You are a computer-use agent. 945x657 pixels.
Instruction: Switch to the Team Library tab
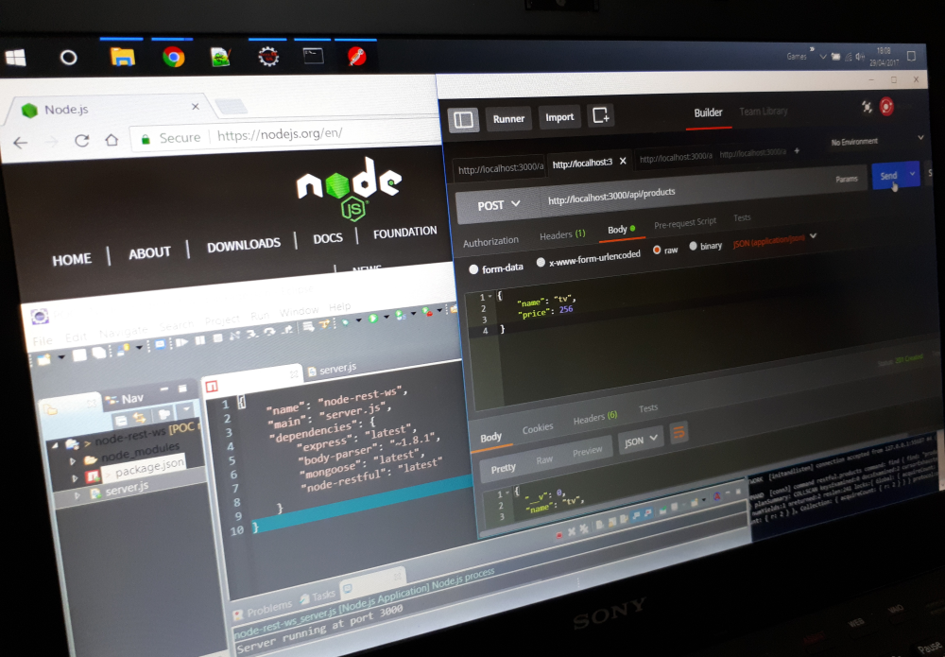[x=763, y=111]
